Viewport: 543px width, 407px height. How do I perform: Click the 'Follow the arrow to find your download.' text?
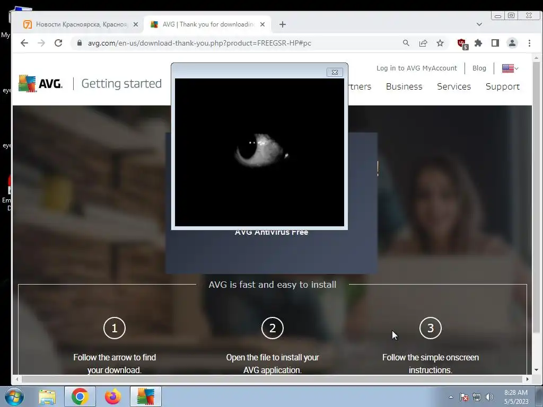coord(115,364)
